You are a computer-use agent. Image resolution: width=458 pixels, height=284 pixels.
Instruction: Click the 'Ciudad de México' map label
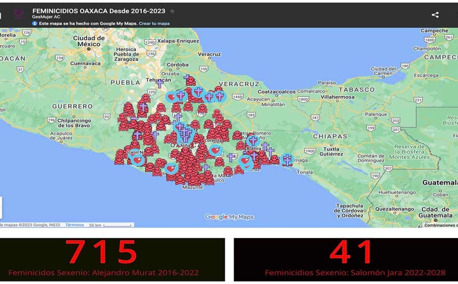[x=89, y=41]
